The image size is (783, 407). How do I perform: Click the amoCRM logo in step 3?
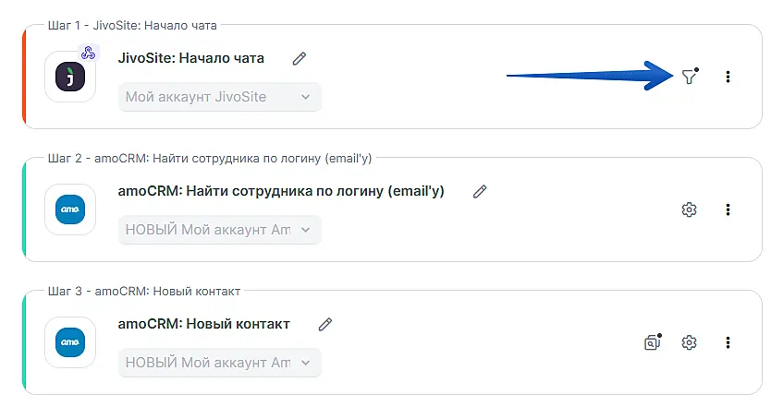click(70, 342)
